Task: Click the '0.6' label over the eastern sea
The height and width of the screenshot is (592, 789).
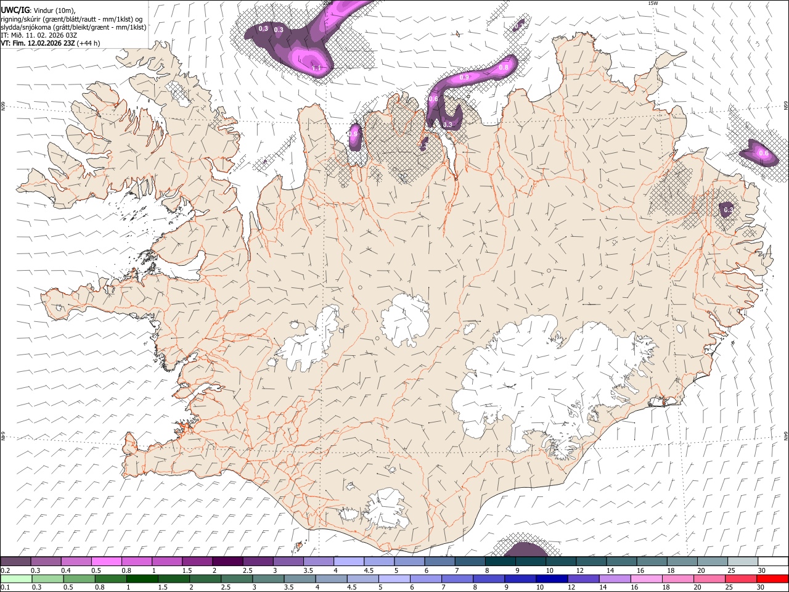Action: point(763,153)
